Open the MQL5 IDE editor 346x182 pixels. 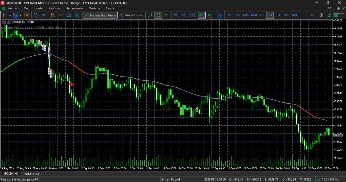(x=44, y=15)
